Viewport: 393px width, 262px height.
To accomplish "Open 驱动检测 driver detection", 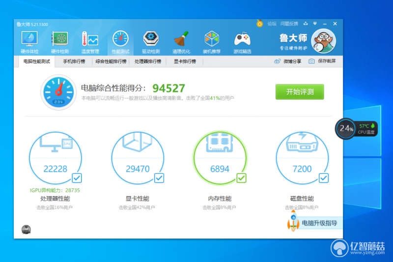I will click(151, 42).
